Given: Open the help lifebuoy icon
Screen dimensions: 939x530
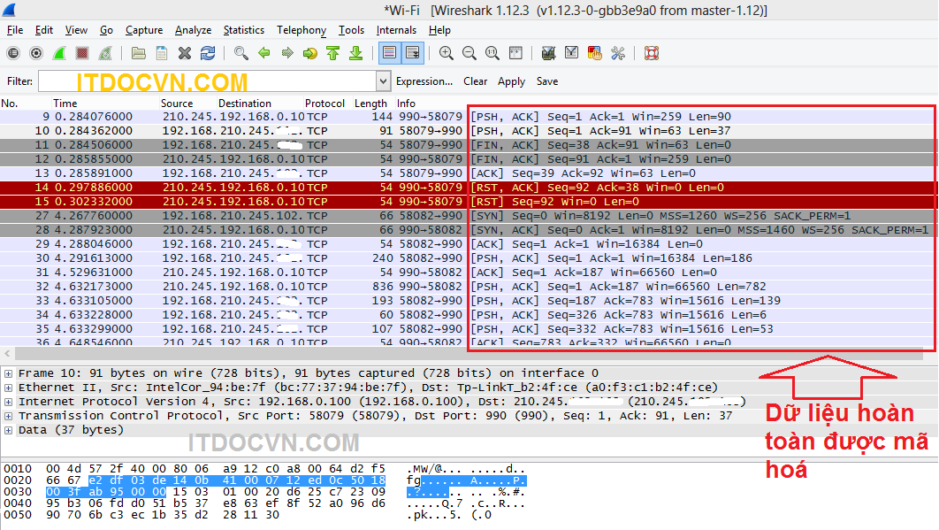Looking at the screenshot, I should [x=652, y=53].
